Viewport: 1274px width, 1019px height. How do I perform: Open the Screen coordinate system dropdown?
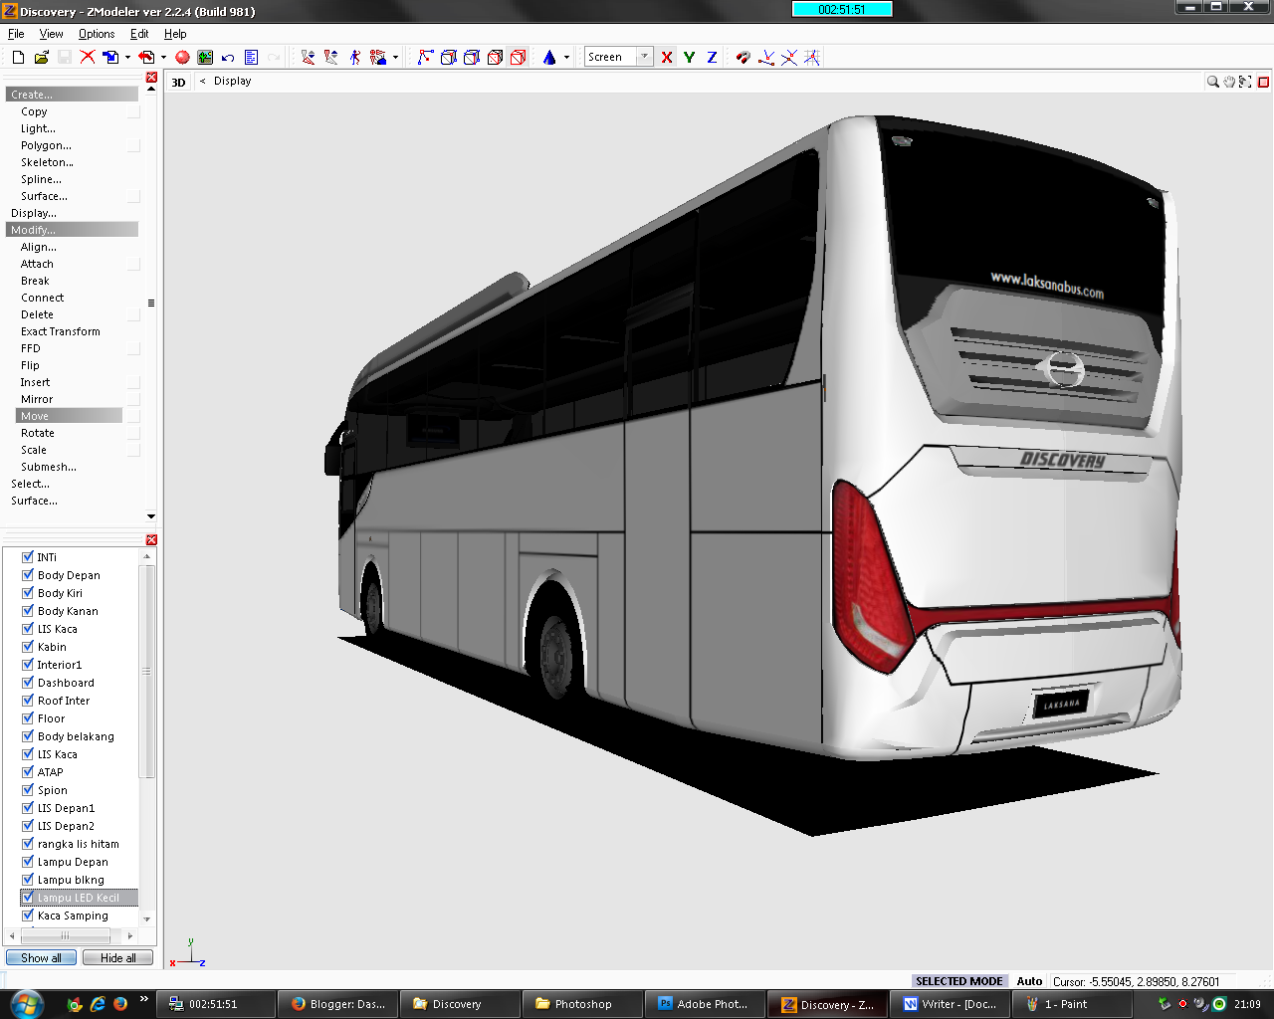point(644,57)
